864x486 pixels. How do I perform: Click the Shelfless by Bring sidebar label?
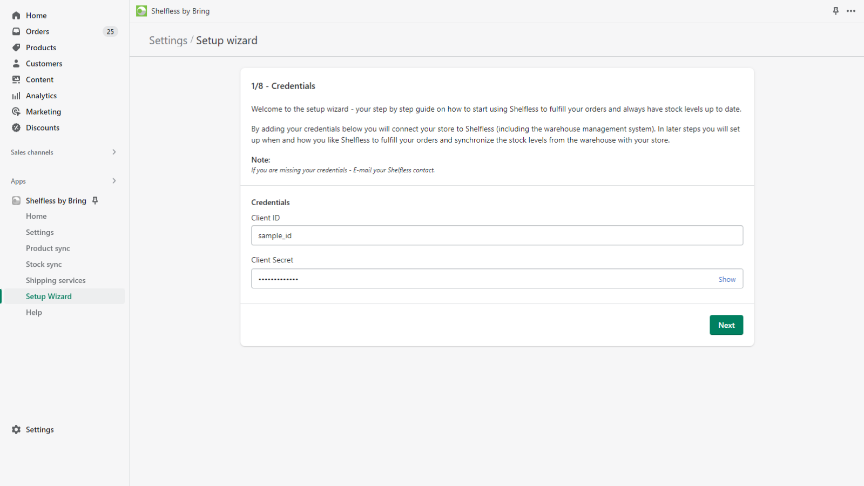coord(56,201)
